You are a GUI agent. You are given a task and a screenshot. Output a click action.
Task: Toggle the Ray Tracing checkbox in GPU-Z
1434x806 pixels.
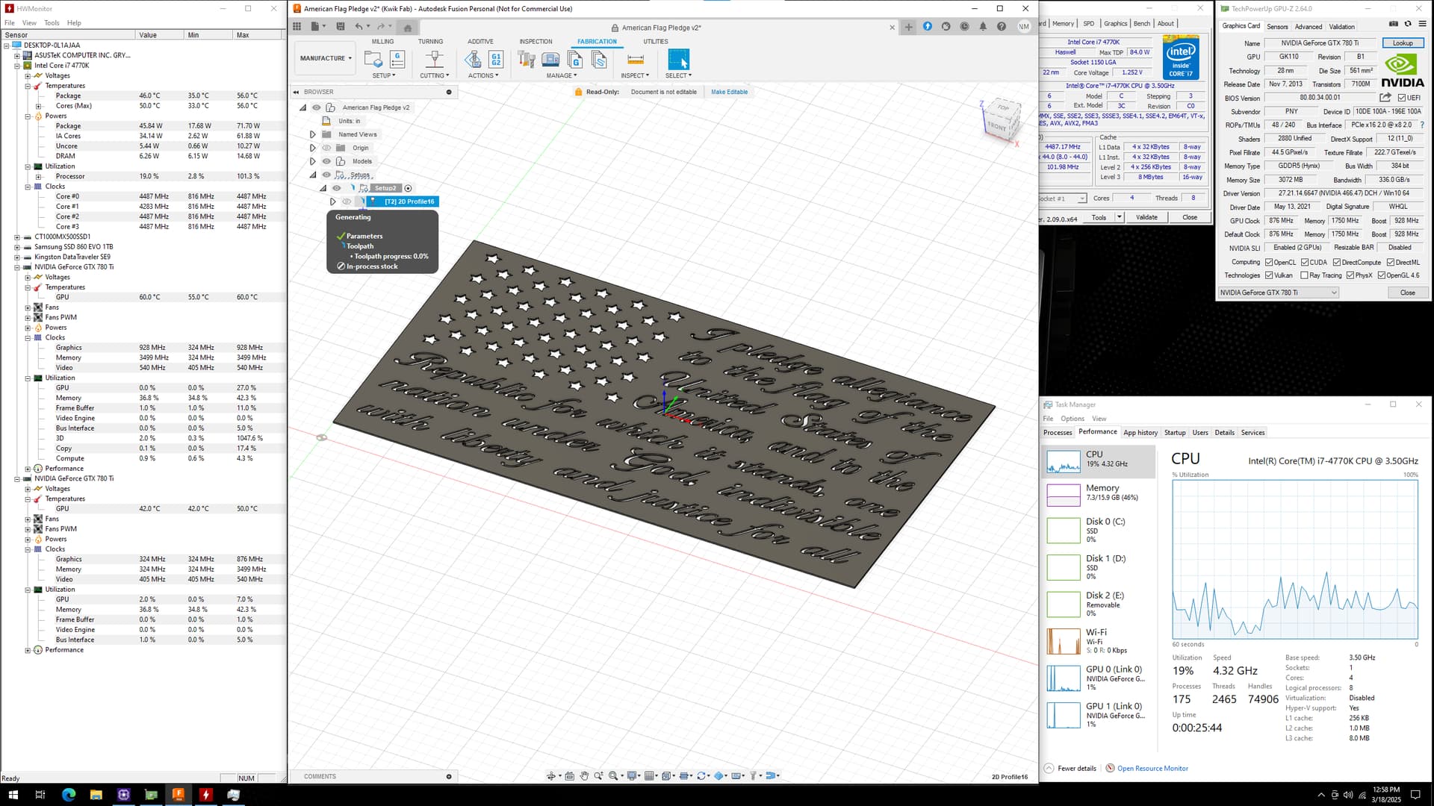pos(1305,275)
